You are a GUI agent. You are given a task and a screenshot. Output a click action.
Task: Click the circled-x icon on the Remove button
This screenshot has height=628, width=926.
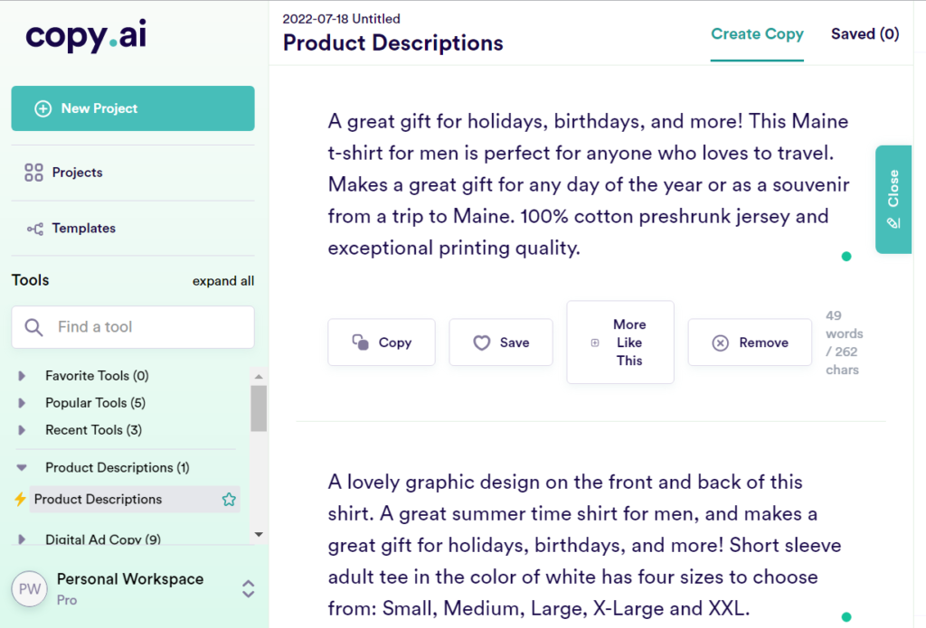click(720, 342)
